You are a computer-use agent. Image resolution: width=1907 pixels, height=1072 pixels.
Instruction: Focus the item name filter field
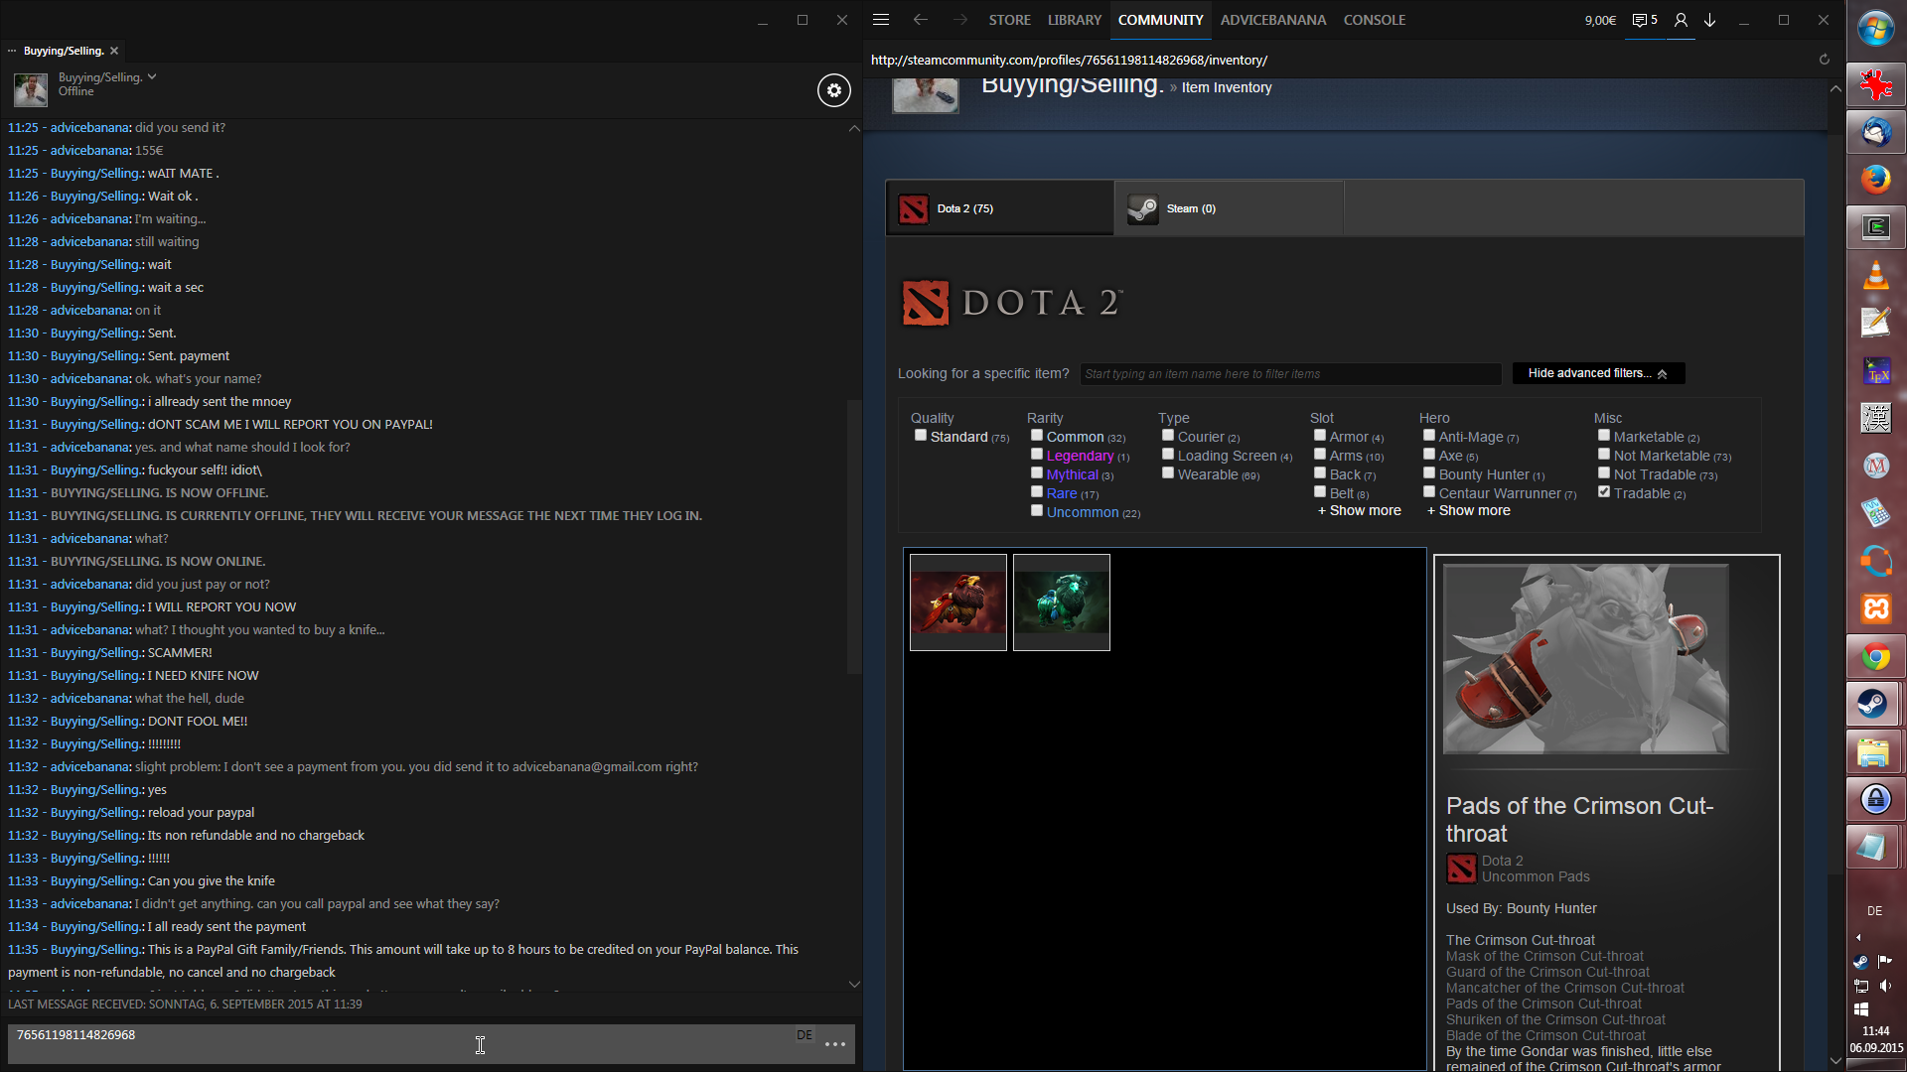(1289, 374)
